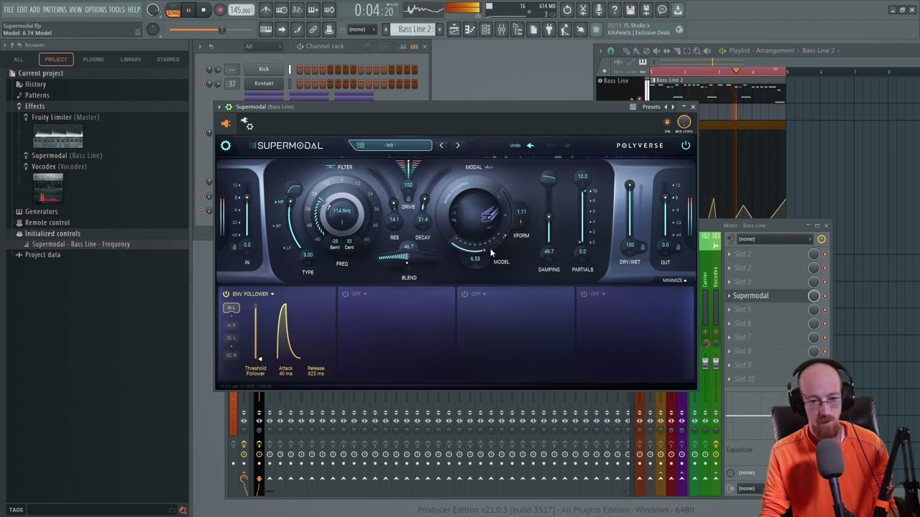Click MINIMIZE to collapse modulation panel
The width and height of the screenshot is (920, 517).
click(674, 280)
